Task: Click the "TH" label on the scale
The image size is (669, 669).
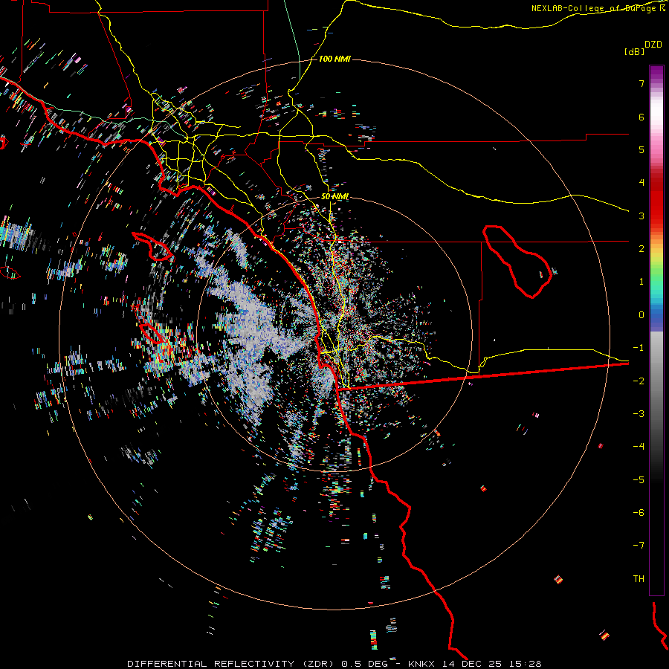Action: coord(639,579)
